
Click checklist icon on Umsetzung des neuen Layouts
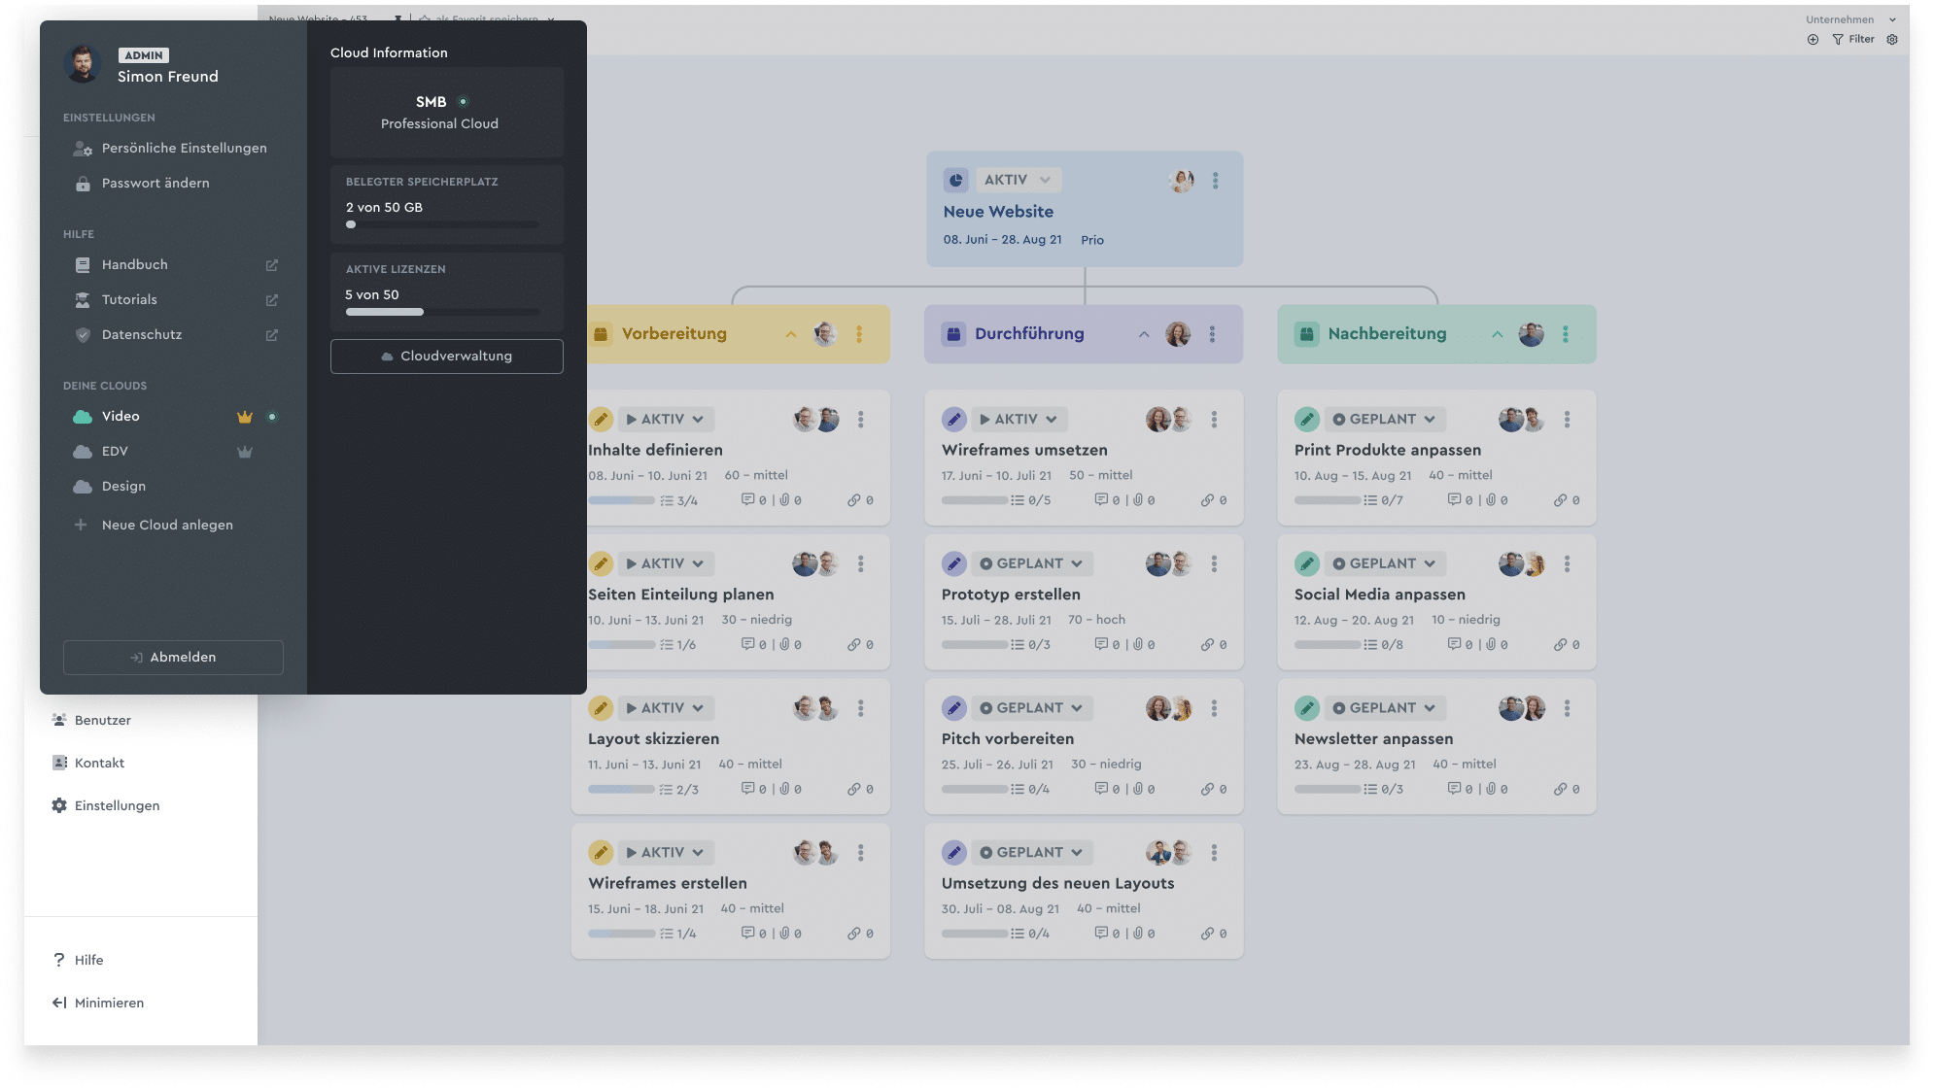point(1017,934)
